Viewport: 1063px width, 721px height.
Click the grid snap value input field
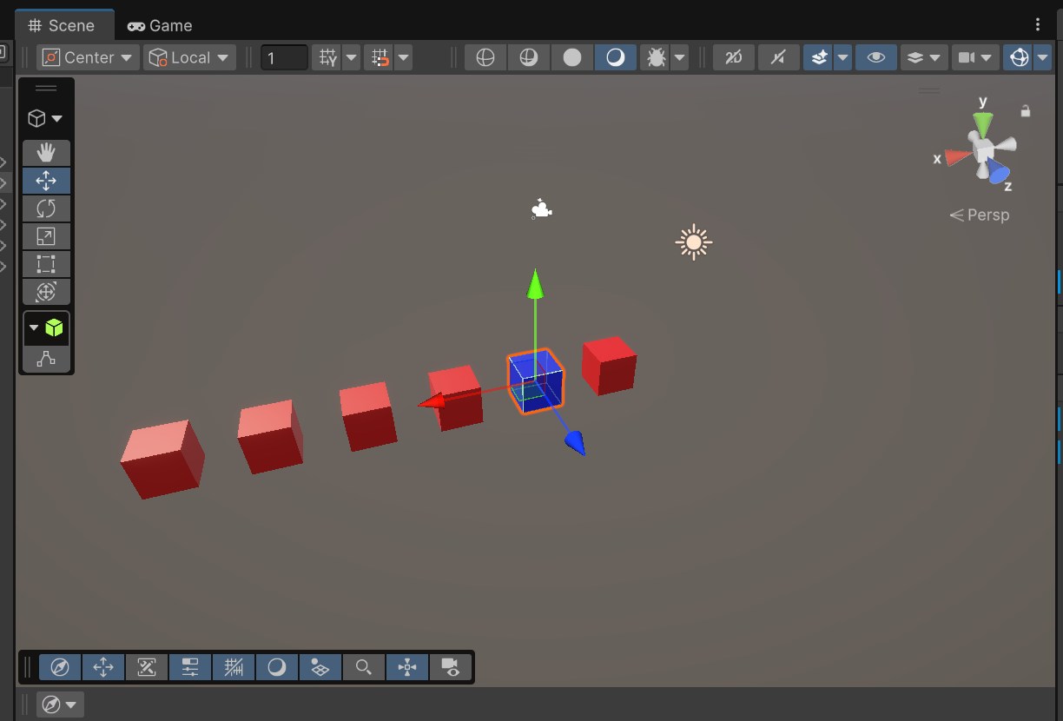284,57
